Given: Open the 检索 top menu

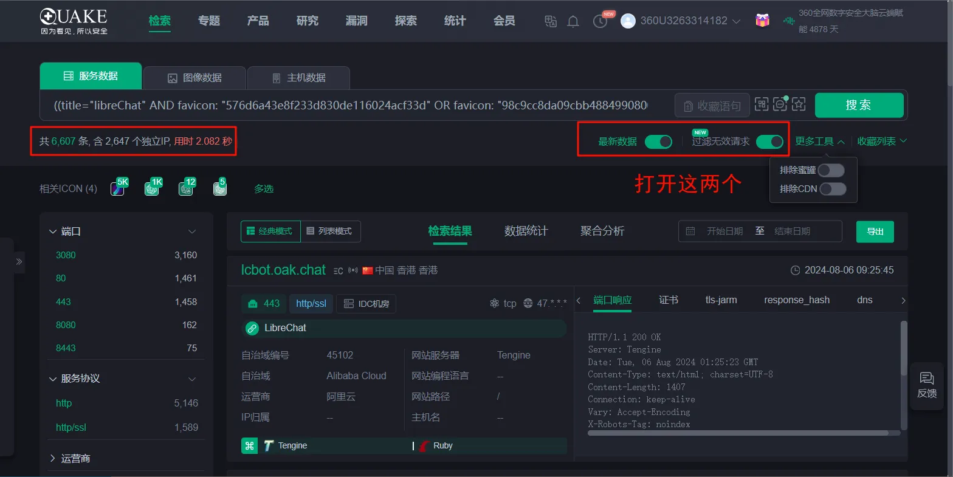Looking at the screenshot, I should click(x=160, y=21).
